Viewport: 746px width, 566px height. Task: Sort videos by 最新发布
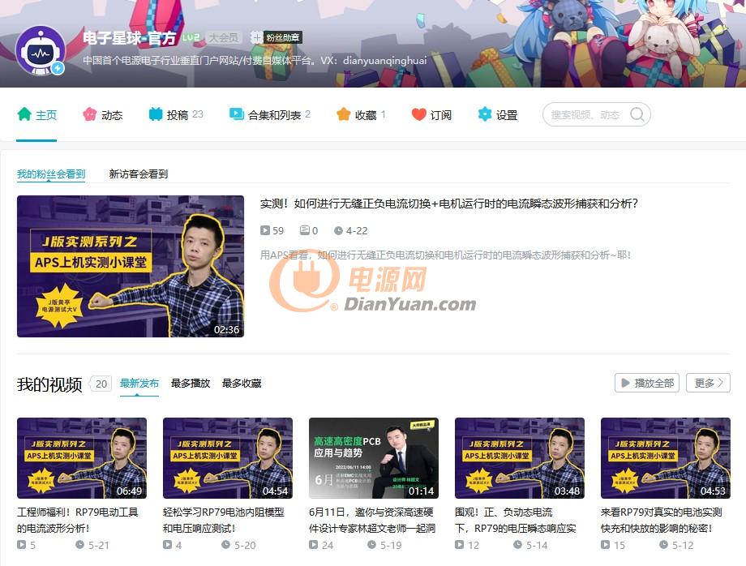click(139, 384)
